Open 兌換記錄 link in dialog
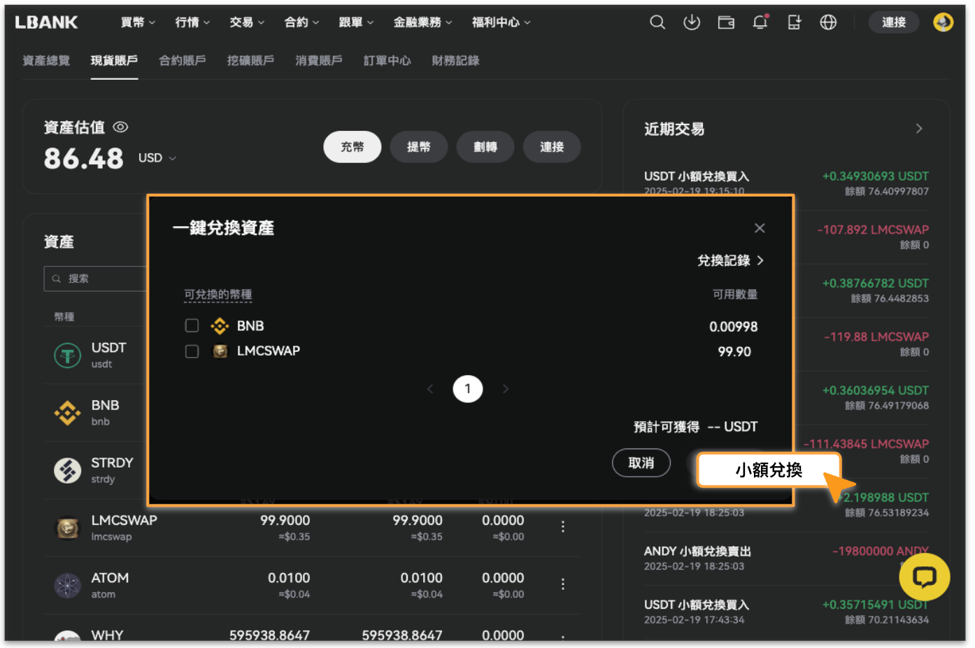 [730, 260]
